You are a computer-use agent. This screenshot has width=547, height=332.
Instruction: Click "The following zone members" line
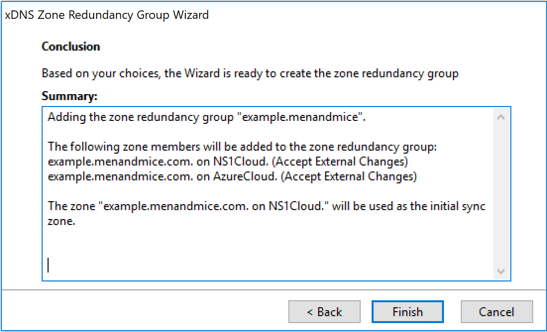pos(242,147)
